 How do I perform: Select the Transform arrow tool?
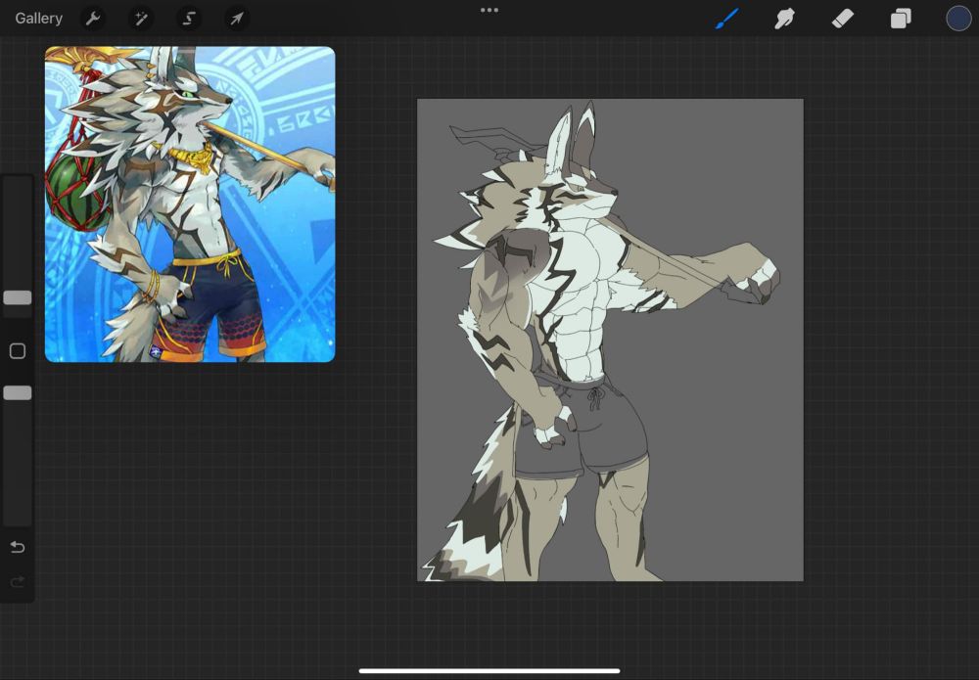[x=237, y=19]
